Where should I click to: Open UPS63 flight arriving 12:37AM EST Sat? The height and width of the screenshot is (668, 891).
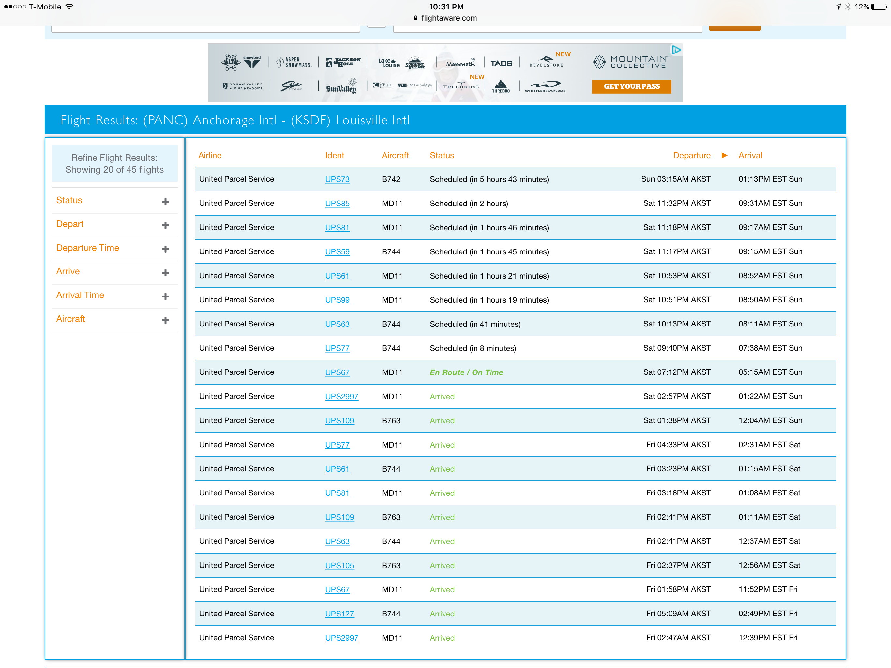[x=337, y=541]
